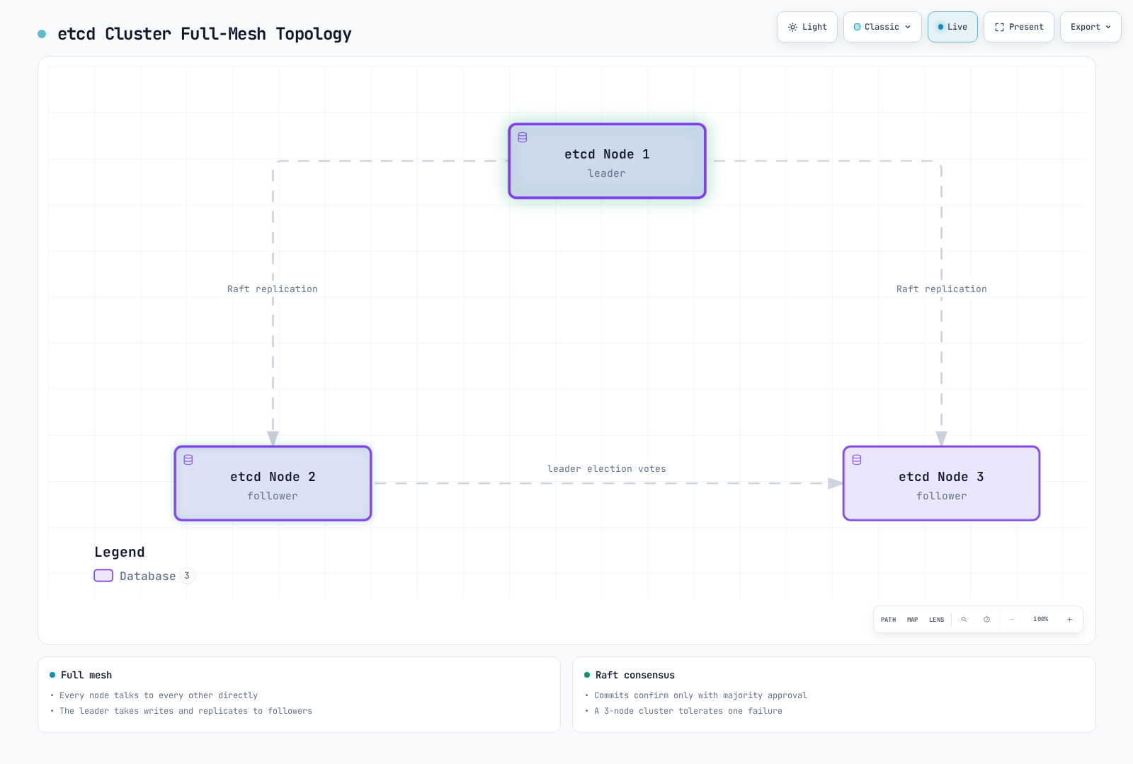Enter Present fullscreen mode

pos(1019,27)
